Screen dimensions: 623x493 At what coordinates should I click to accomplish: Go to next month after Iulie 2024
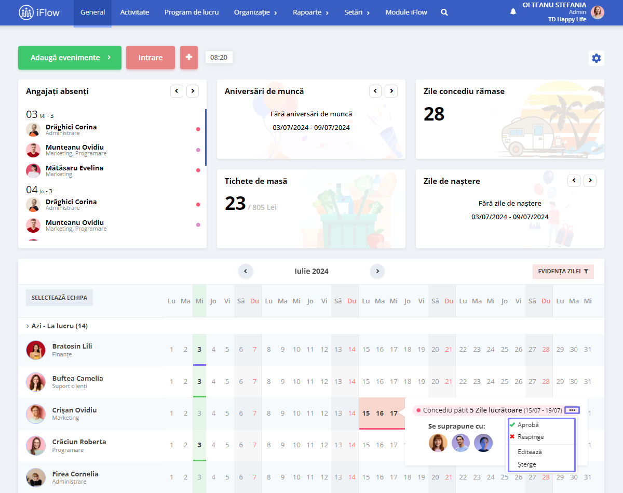click(x=377, y=271)
